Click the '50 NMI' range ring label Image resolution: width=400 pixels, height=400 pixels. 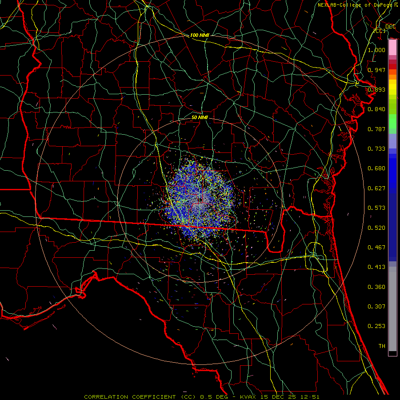(200, 117)
